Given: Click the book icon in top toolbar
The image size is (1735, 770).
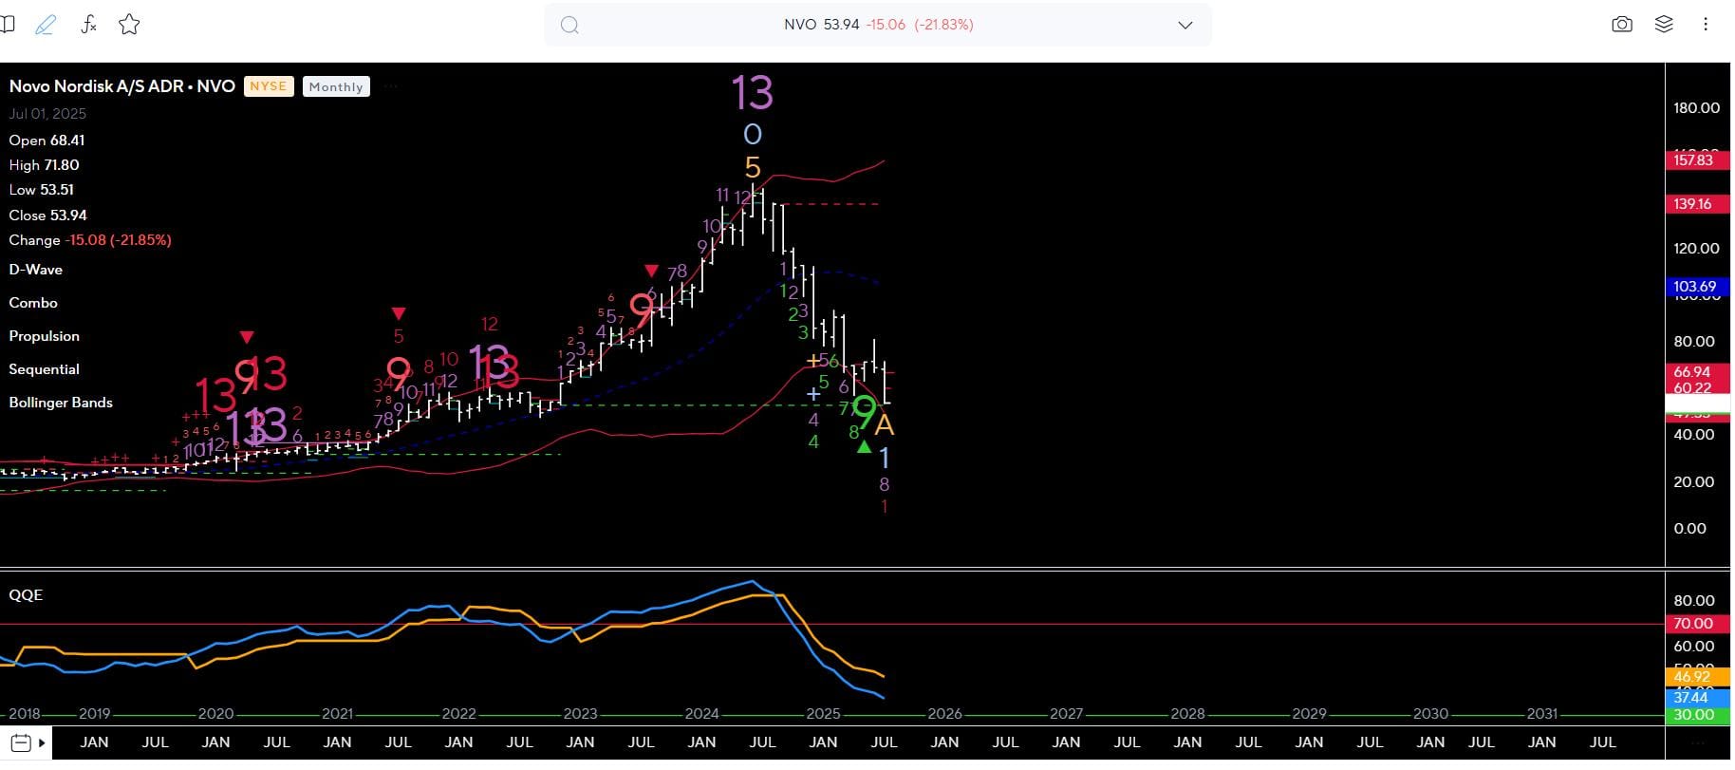Looking at the screenshot, I should 8,26.
